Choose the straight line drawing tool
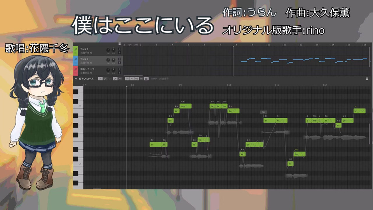This screenshot has height=210, width=373. pyautogui.click(x=115, y=79)
